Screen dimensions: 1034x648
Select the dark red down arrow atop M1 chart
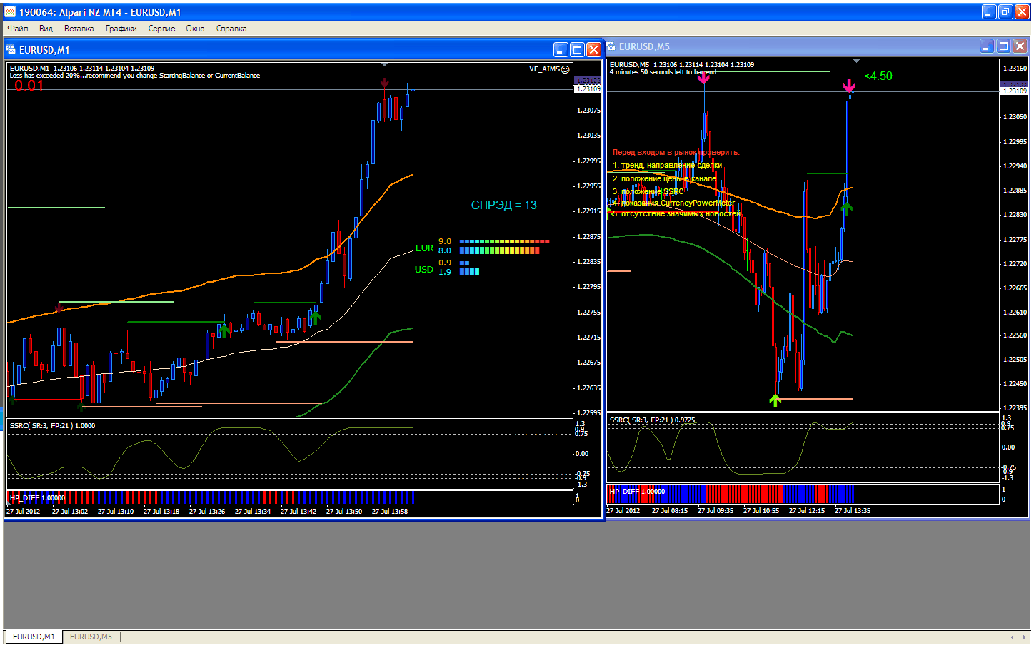coord(385,83)
